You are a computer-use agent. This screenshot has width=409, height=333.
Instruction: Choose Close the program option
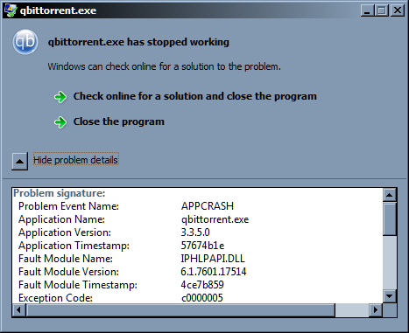(119, 121)
